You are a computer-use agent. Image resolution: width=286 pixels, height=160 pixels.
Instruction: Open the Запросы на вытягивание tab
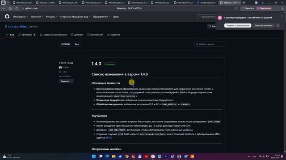click(54, 35)
